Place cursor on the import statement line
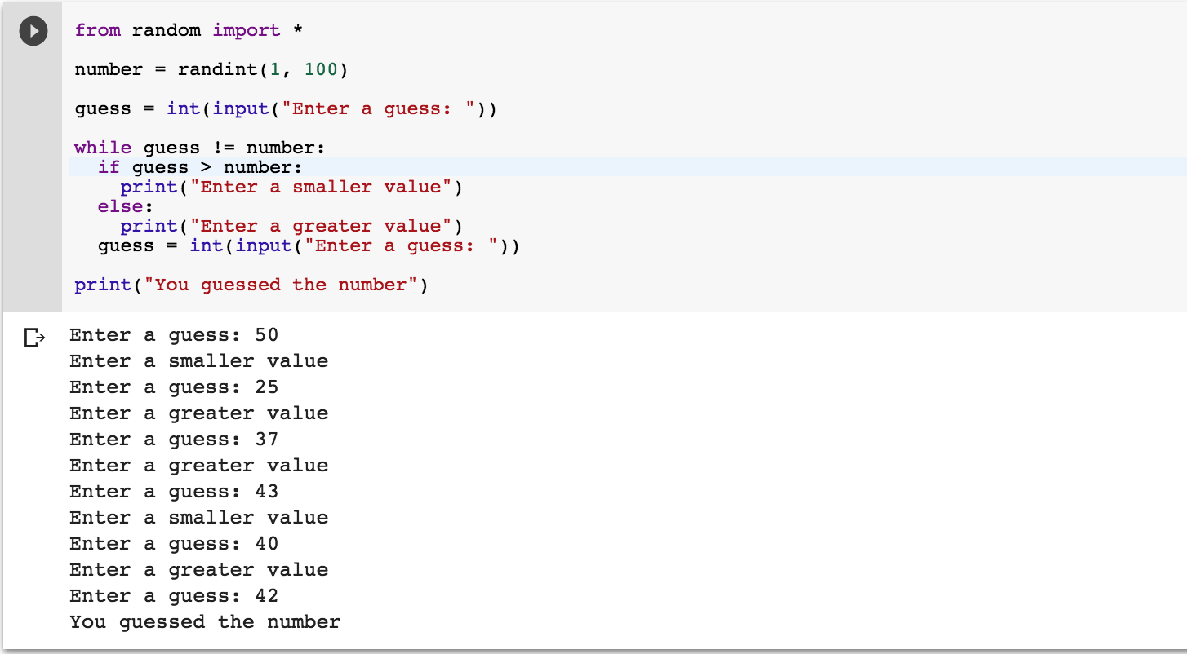This screenshot has height=654, width=1187. (186, 30)
